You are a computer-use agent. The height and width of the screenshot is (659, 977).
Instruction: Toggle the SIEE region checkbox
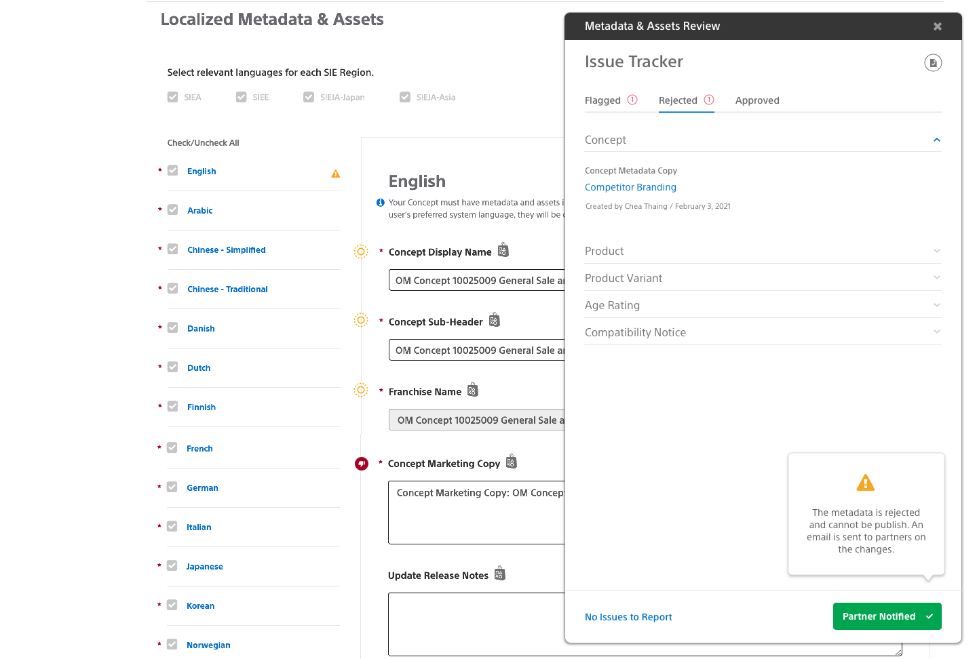241,97
